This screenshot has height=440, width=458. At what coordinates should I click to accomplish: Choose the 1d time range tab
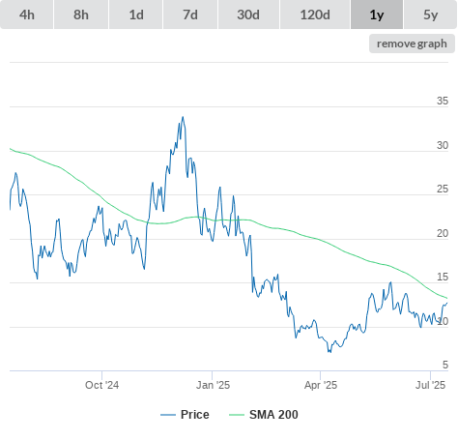click(136, 15)
